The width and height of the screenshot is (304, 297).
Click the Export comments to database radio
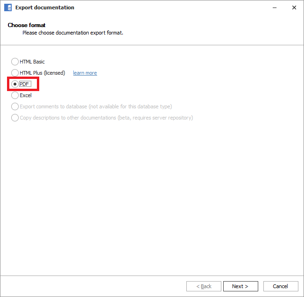[x=15, y=106]
